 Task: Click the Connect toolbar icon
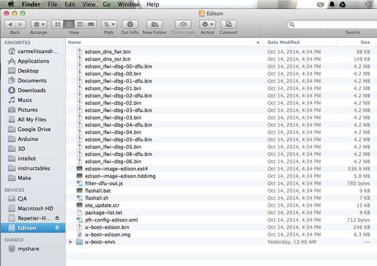(x=229, y=24)
